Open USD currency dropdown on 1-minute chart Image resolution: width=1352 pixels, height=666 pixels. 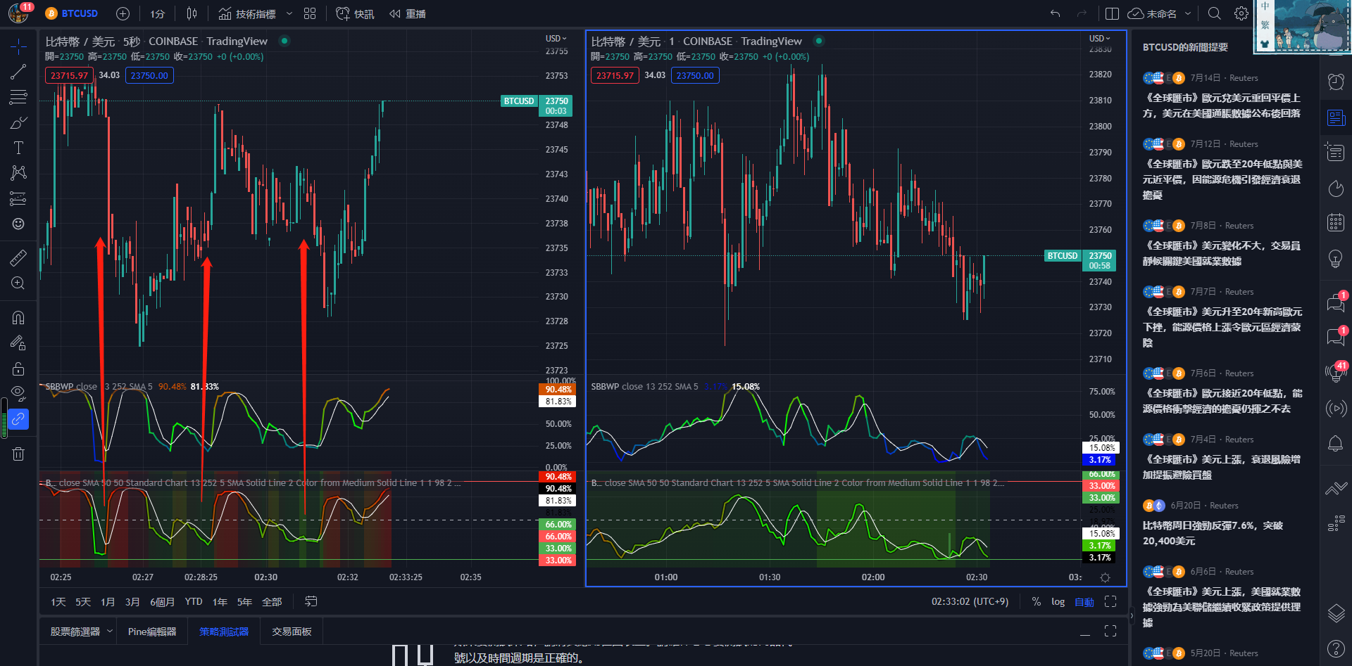(1100, 39)
